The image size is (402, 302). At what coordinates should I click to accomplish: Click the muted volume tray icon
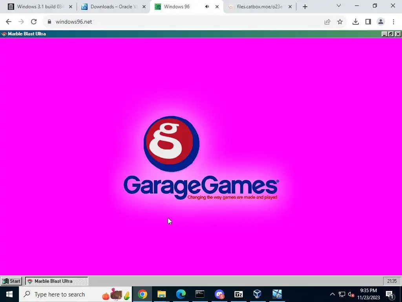(351, 294)
